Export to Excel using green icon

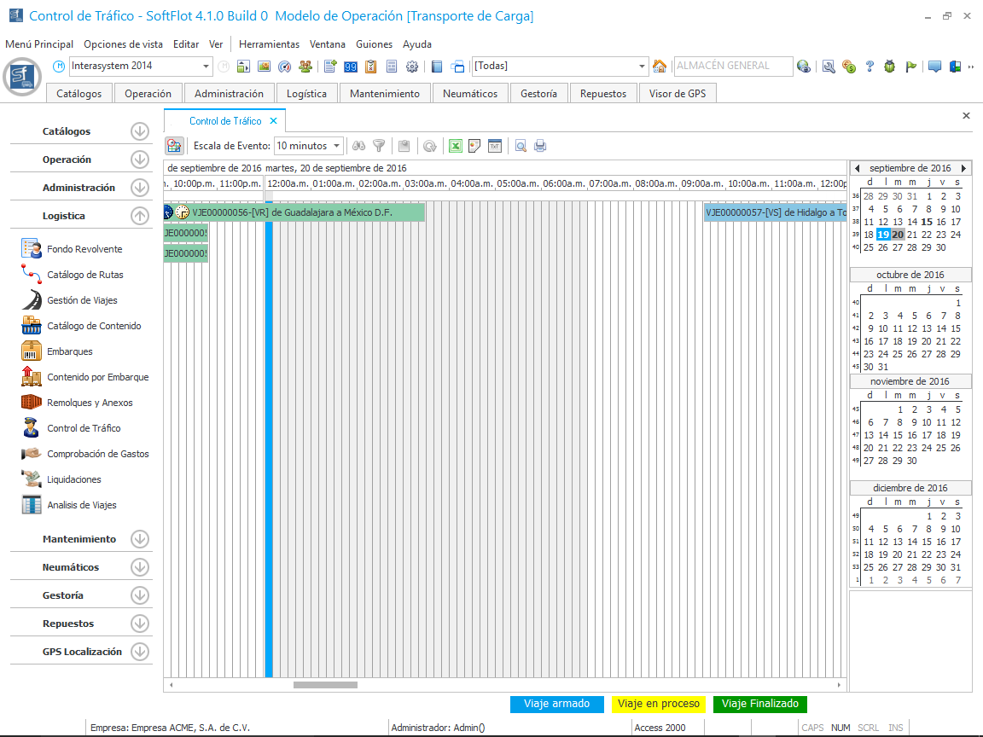pyautogui.click(x=456, y=146)
